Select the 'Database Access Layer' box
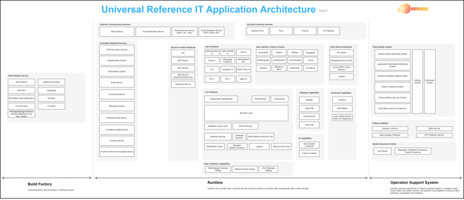The height and width of the screenshot is (200, 464). click(x=218, y=126)
